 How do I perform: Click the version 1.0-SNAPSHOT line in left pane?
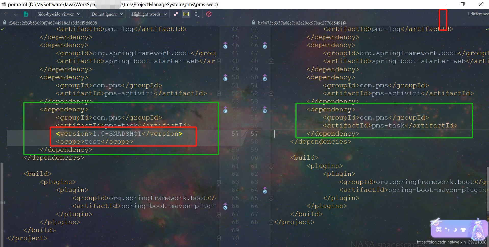pos(119,134)
